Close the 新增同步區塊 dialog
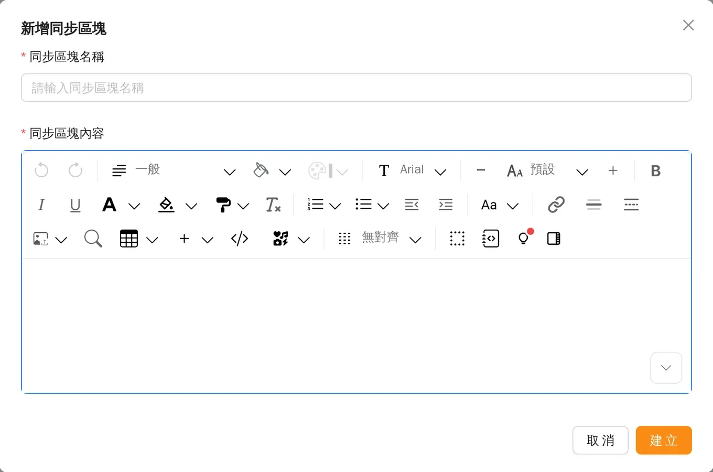 688,25
